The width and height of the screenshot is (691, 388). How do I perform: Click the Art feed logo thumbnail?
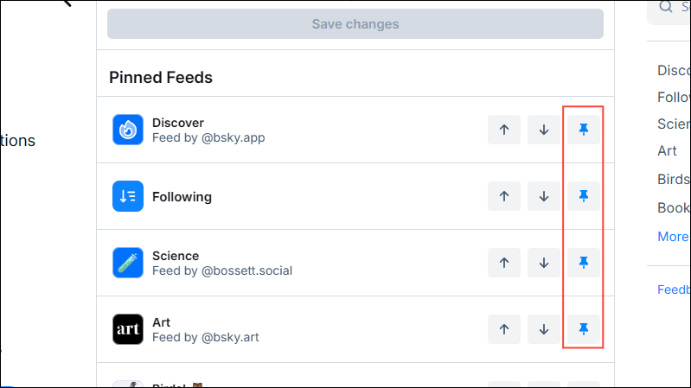[128, 329]
